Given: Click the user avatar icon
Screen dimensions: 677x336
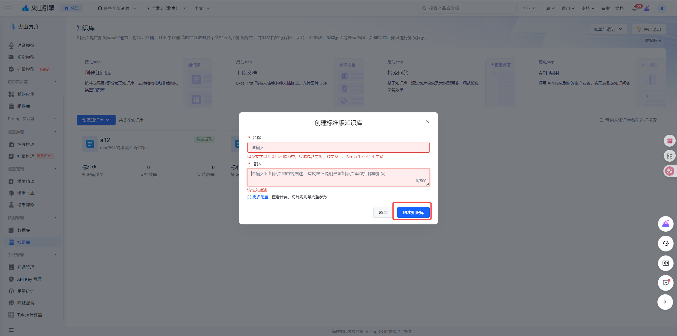Looking at the screenshot, I should 661,8.
